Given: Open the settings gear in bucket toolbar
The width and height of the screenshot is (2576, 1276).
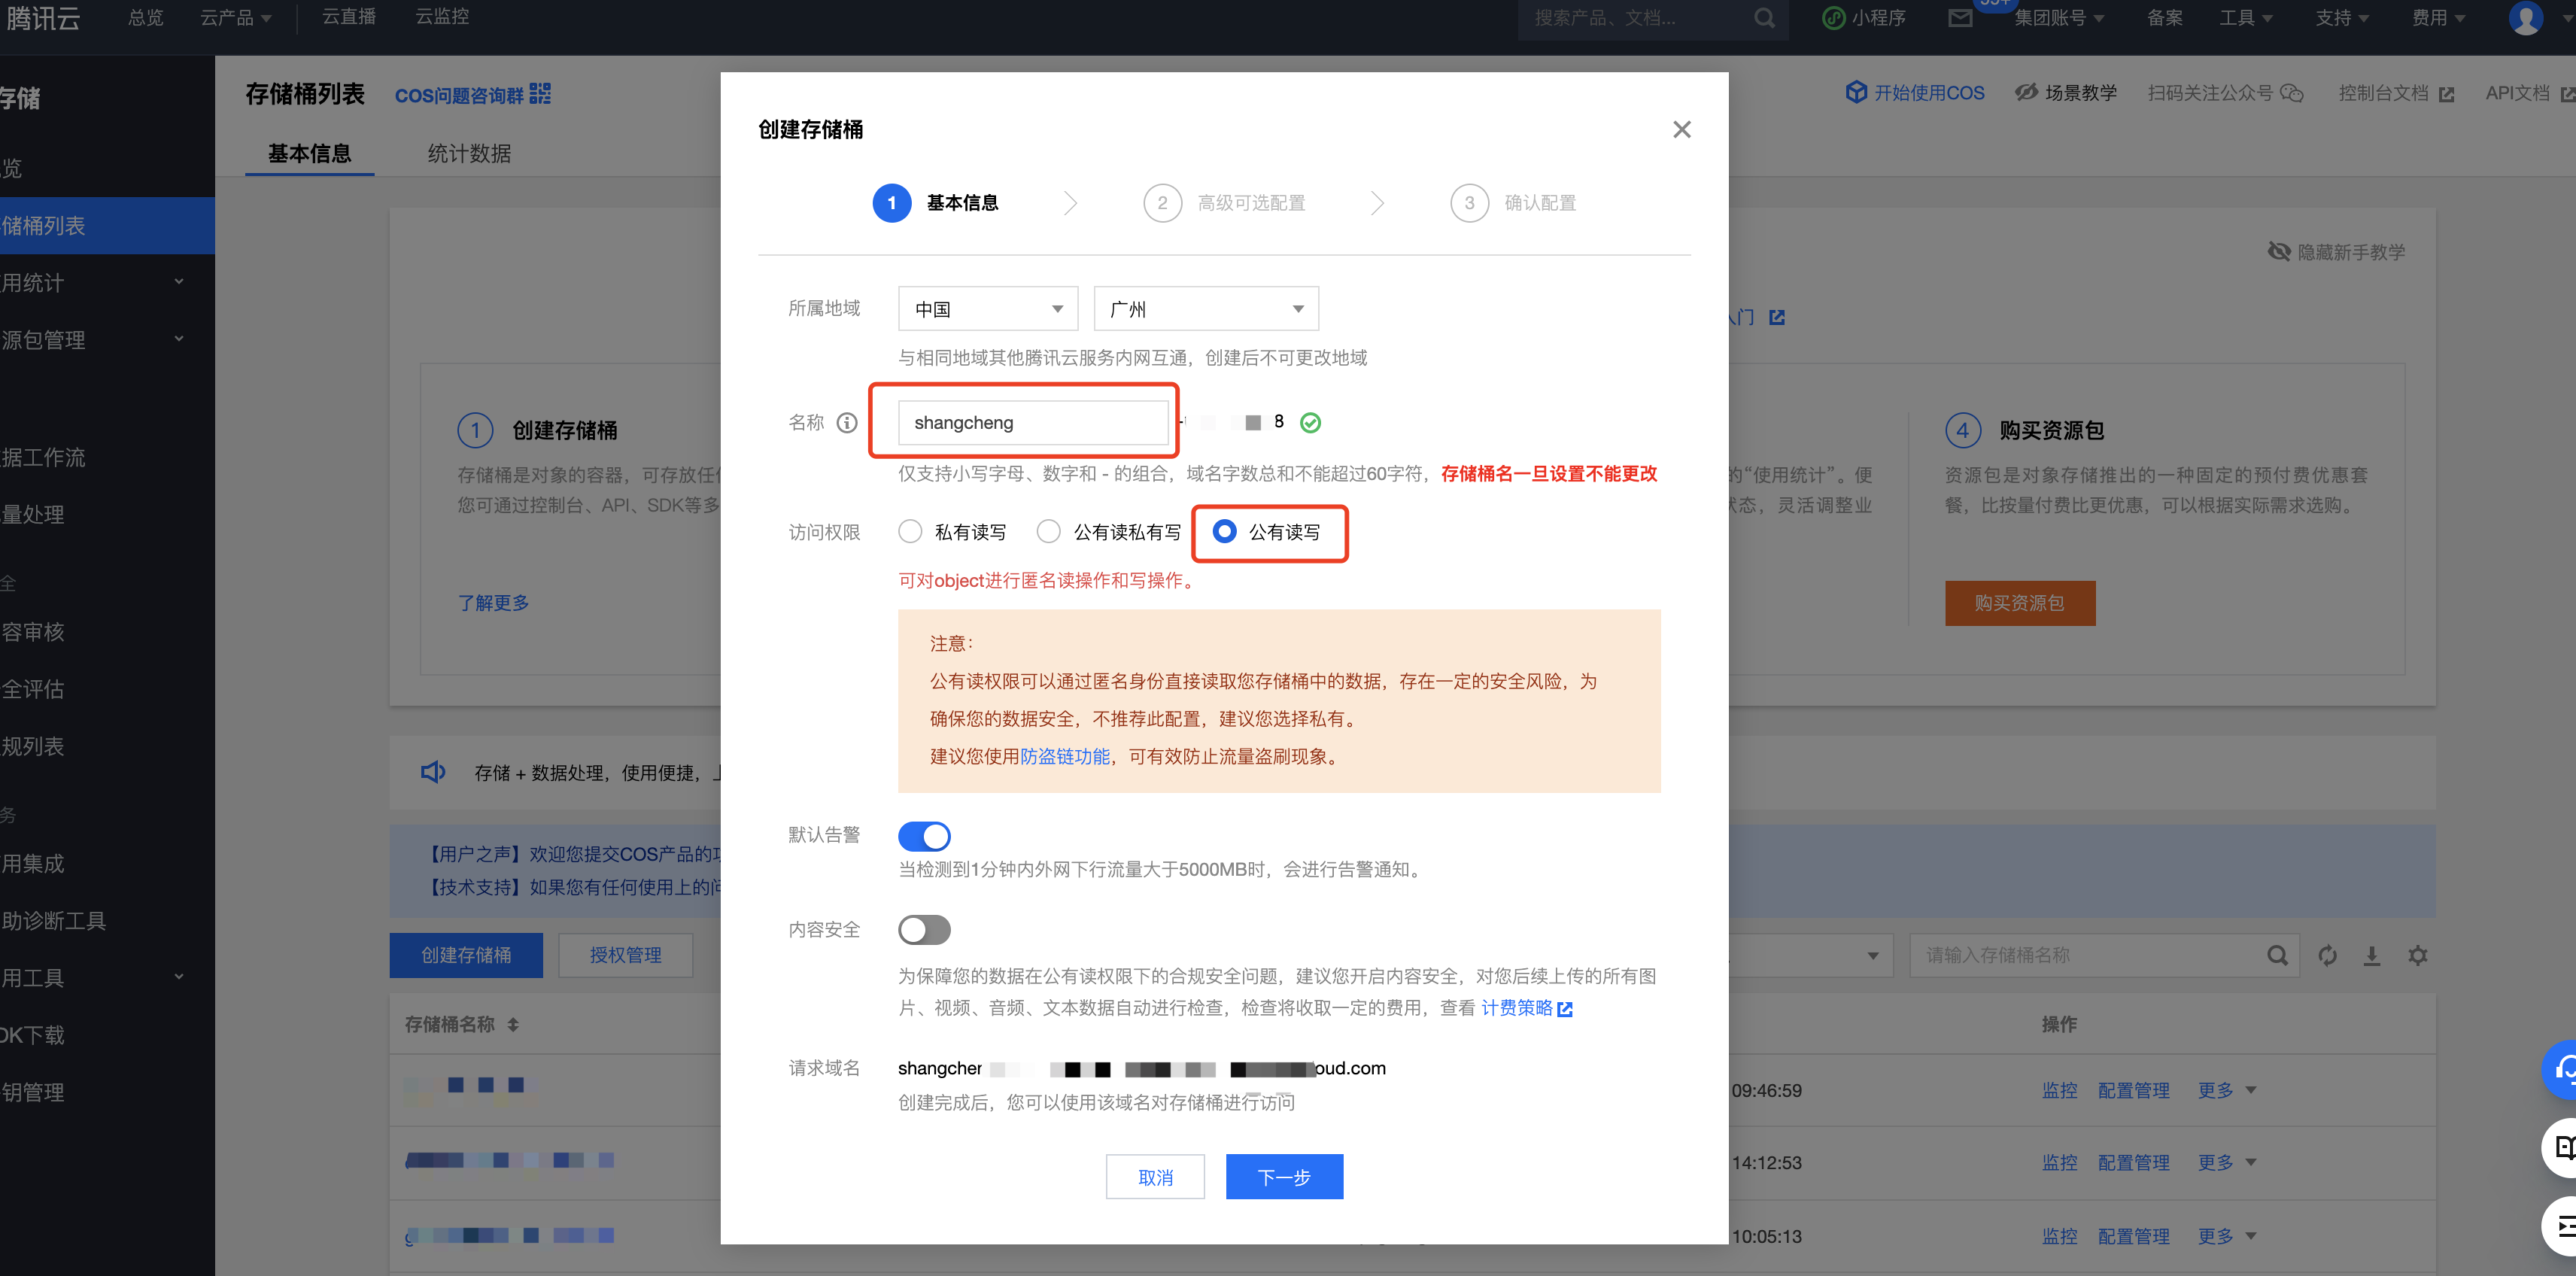Looking at the screenshot, I should (x=2417, y=955).
